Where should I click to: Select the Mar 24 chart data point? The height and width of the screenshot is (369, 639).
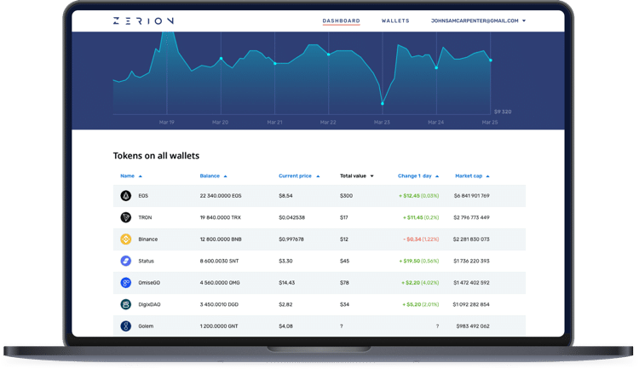(x=436, y=67)
